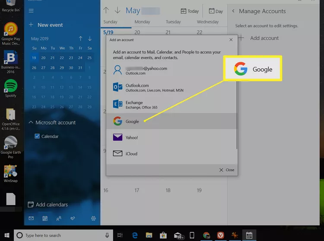Viewport: 324px width, 241px height.
Task: Open WinSnap desktop icon
Action: pos(10,174)
